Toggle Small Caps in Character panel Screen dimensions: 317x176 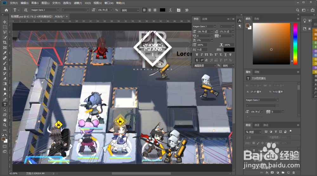point(211,55)
